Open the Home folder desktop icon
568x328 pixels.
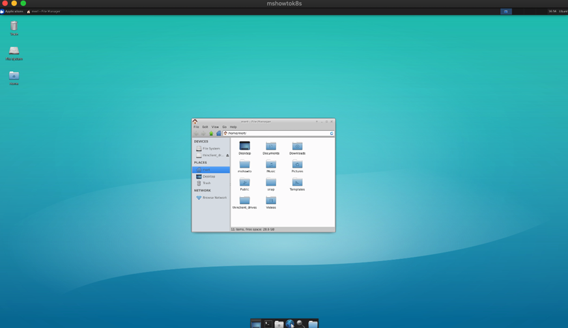pyautogui.click(x=14, y=77)
